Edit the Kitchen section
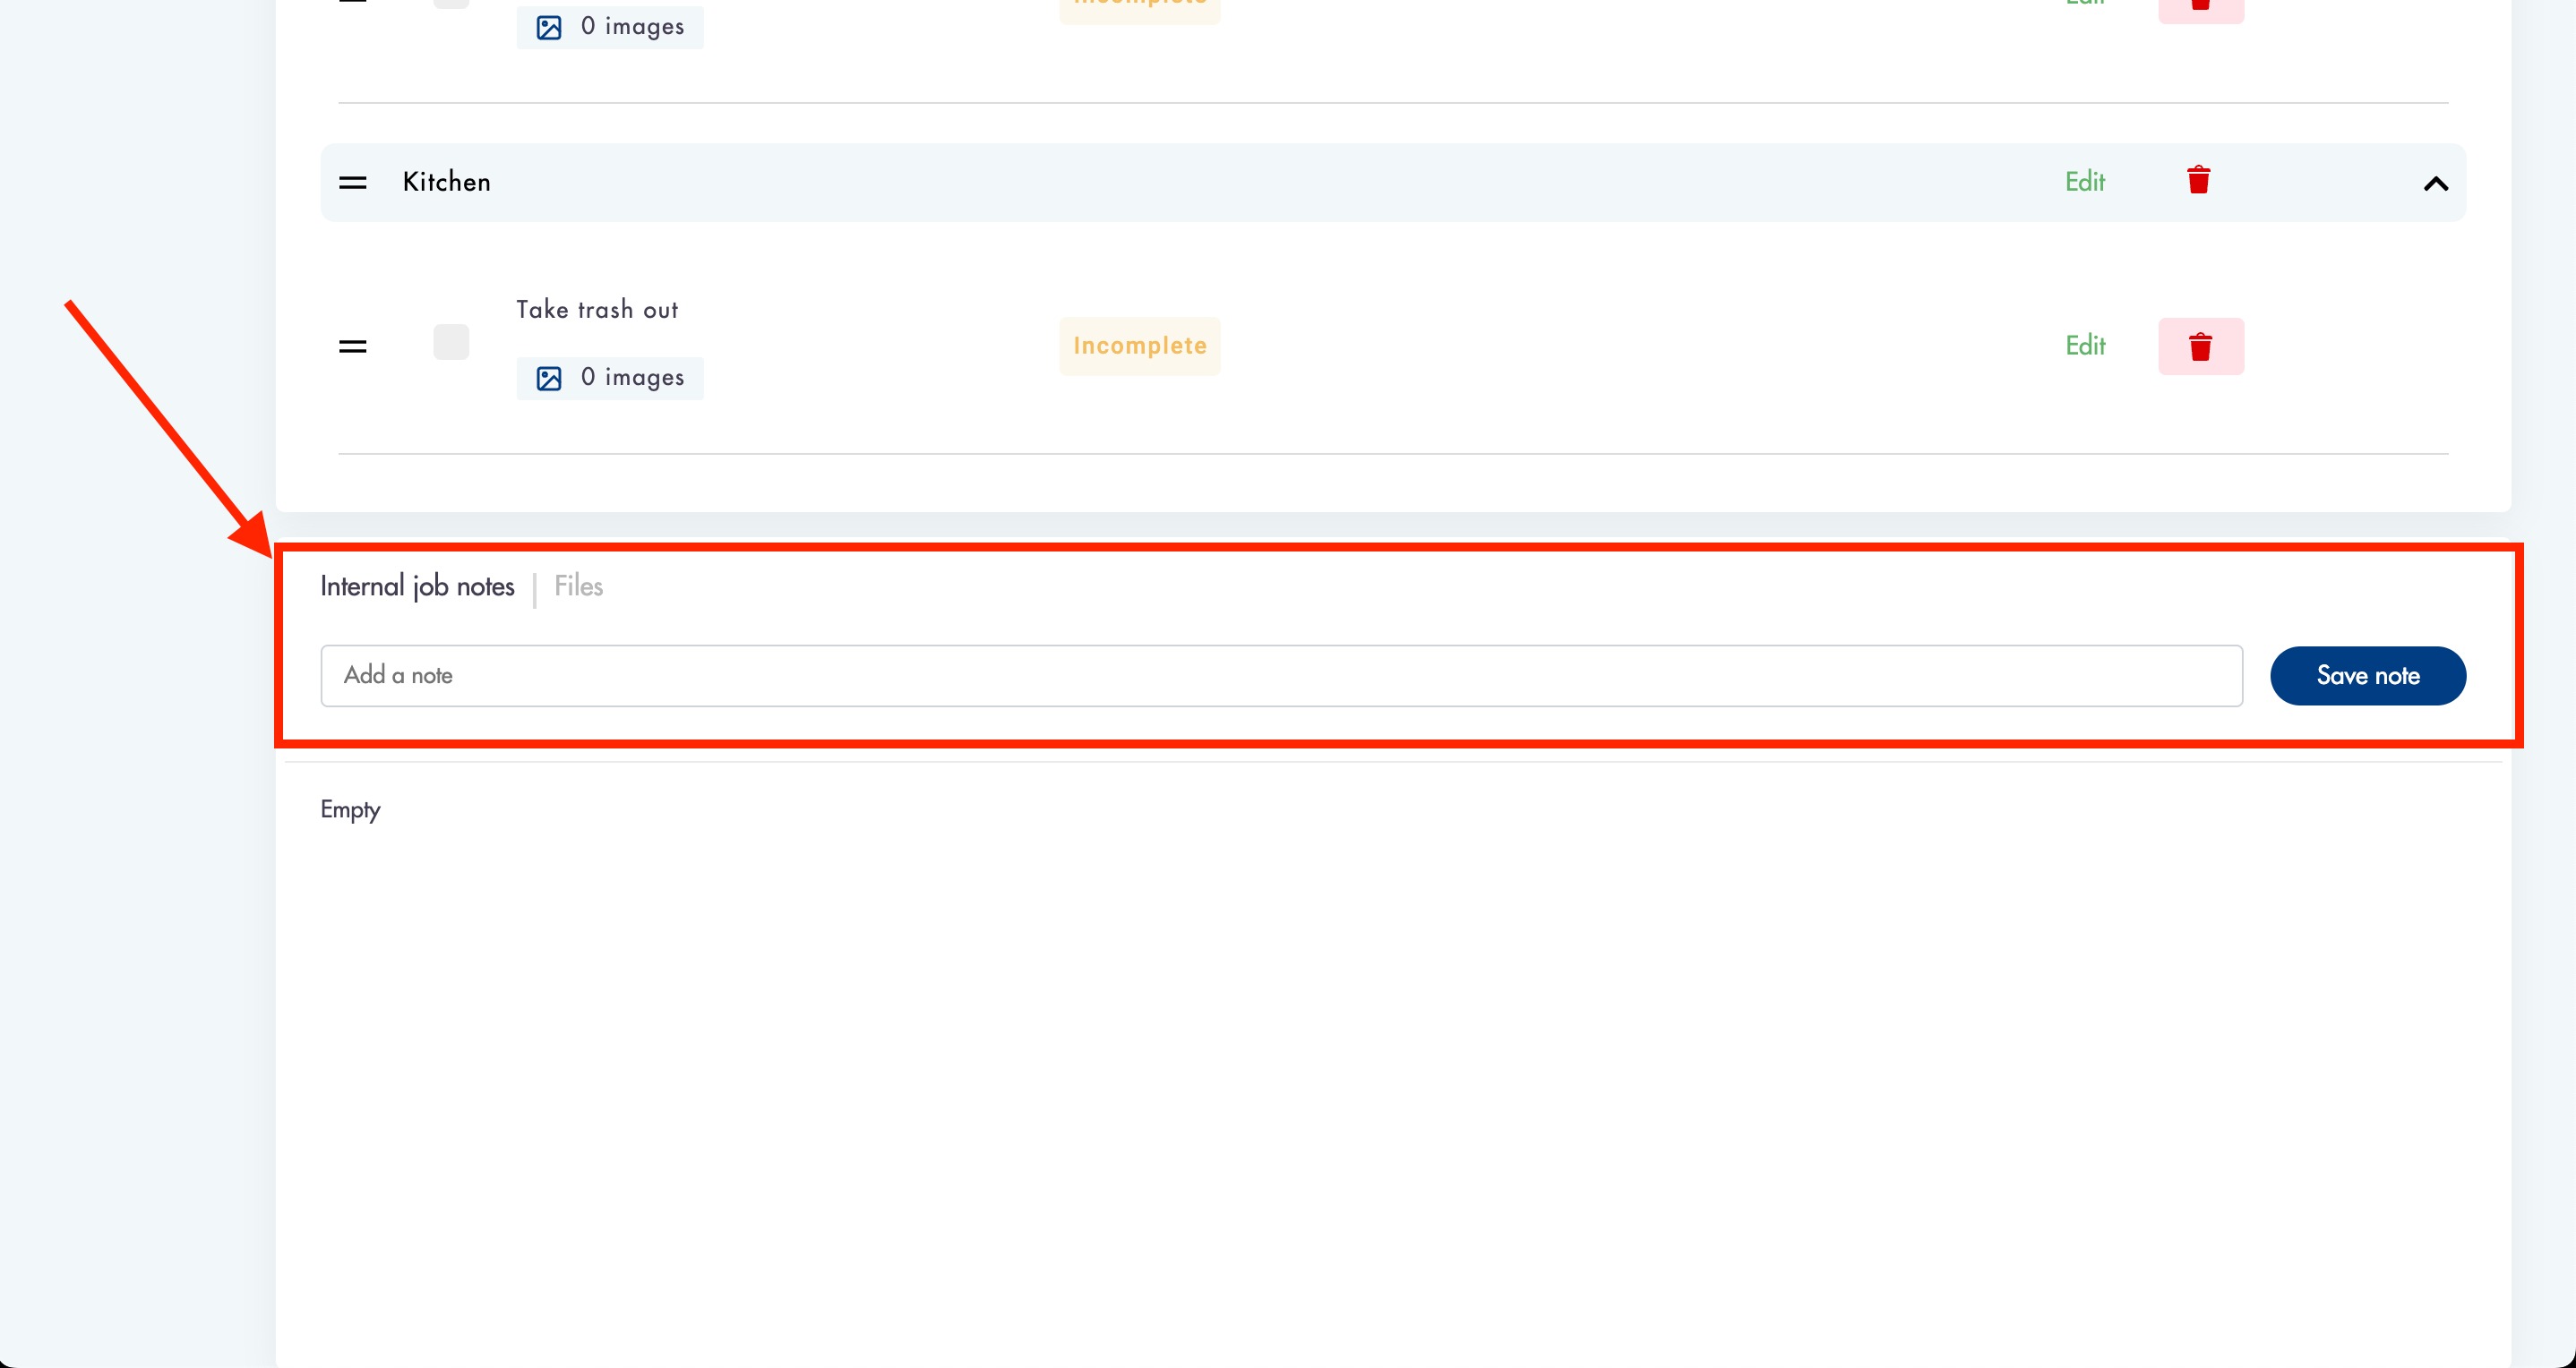2576x1368 pixels. [2085, 182]
